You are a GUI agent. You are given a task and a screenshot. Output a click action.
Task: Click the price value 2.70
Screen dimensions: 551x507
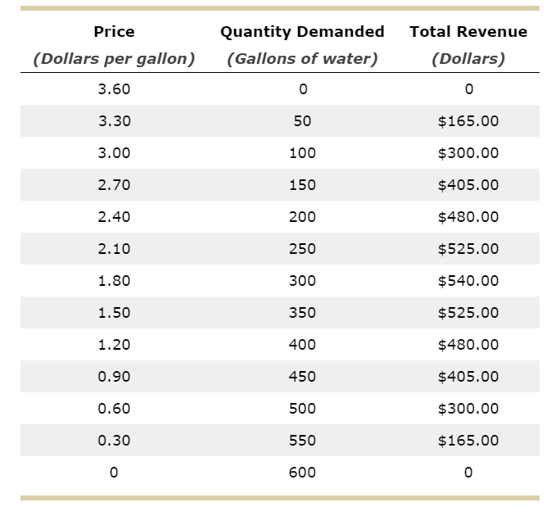click(114, 185)
